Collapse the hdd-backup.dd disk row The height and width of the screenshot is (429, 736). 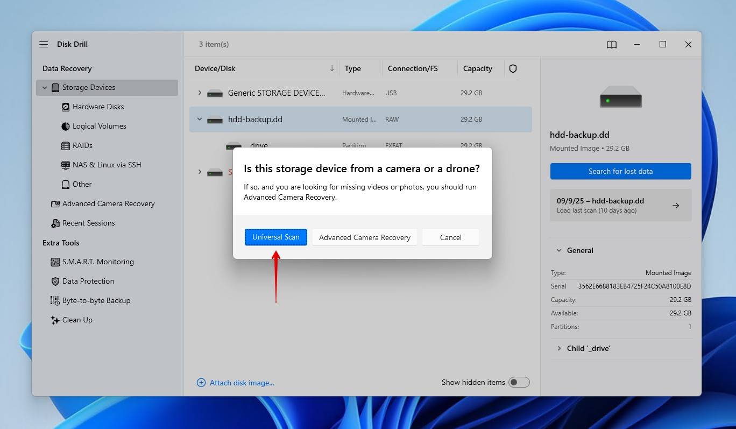200,119
